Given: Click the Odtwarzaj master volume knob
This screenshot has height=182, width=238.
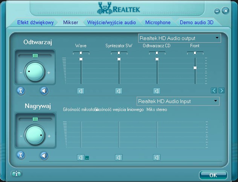Looking at the screenshot, I should (x=35, y=72).
